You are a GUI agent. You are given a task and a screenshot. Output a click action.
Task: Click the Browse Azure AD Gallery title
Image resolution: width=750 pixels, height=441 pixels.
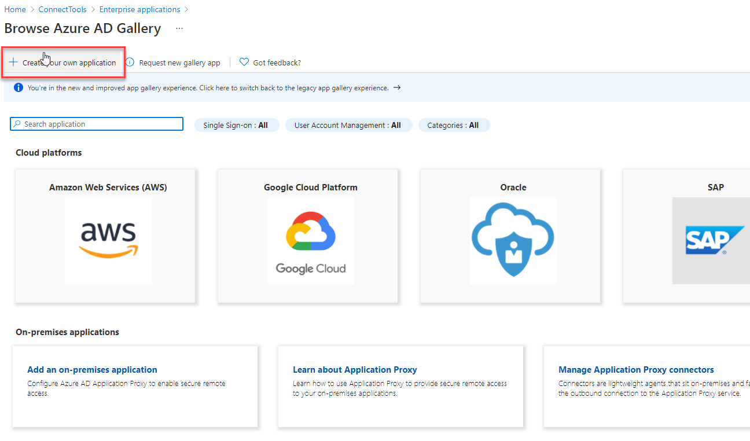tap(83, 28)
